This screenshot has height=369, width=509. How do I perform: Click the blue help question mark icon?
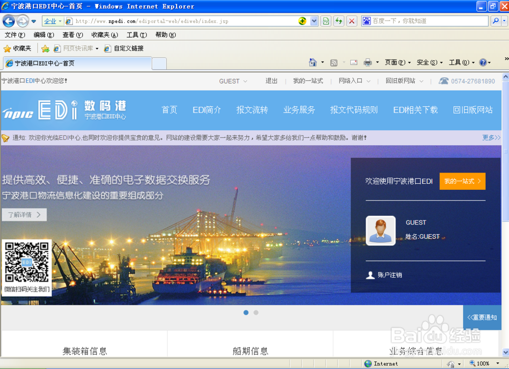pyautogui.click(x=483, y=62)
